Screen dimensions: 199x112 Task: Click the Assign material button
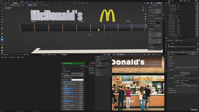coord(173,52)
